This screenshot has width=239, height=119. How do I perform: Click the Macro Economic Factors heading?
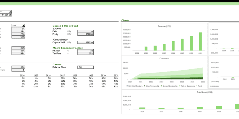click(68, 48)
